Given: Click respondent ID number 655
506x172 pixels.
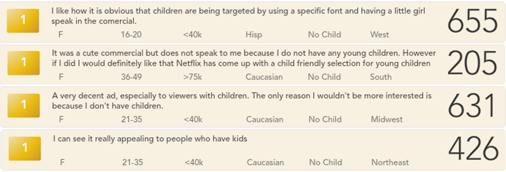Looking at the screenshot, I should [473, 21].
